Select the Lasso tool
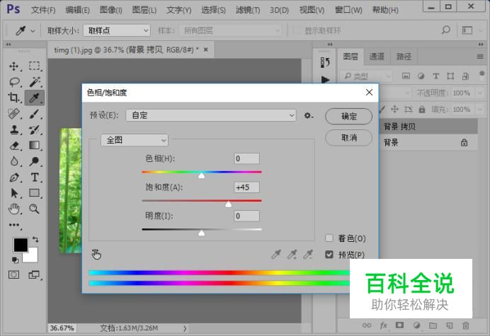 coord(14,82)
